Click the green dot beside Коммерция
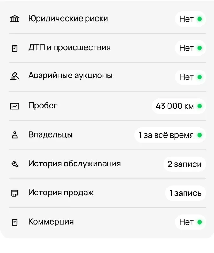 [x=199, y=222]
